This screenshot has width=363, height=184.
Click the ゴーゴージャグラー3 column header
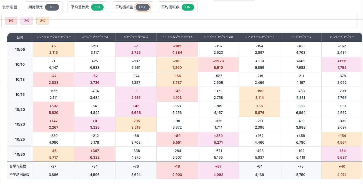95,37
